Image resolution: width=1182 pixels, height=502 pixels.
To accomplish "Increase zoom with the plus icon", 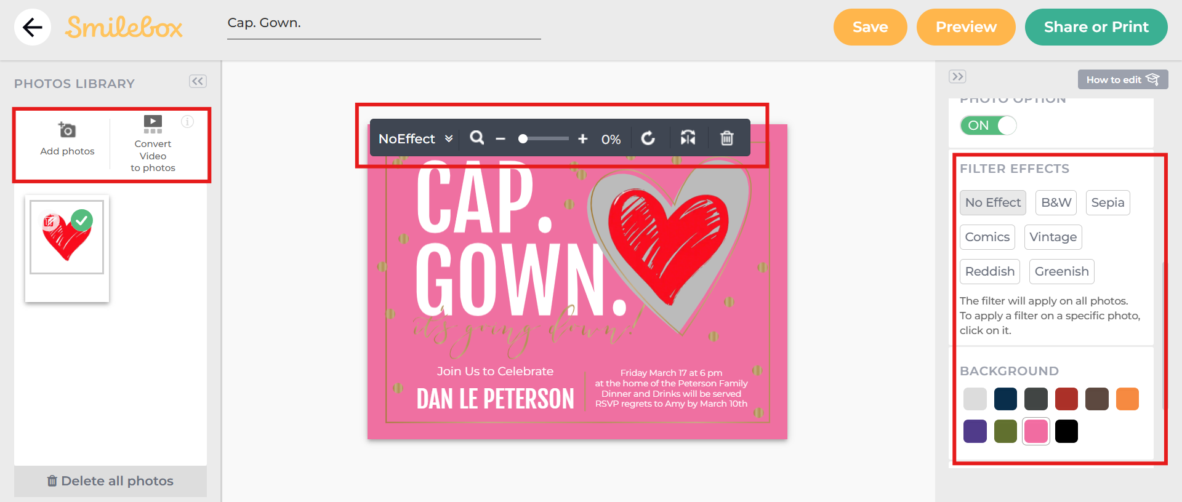I will click(582, 139).
